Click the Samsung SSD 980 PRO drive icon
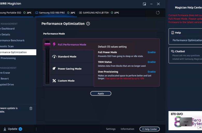Viewport: 202px width, 133px height. [x=37, y=13]
